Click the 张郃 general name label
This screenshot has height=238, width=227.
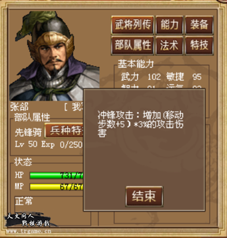pos(19,107)
